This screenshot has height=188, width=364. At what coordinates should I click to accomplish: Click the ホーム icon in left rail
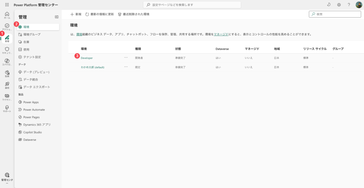7,15
